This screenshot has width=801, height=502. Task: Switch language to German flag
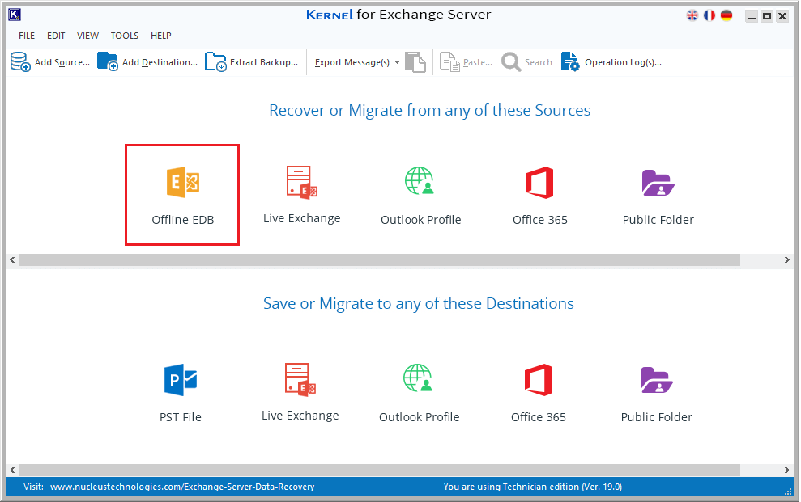(x=726, y=16)
